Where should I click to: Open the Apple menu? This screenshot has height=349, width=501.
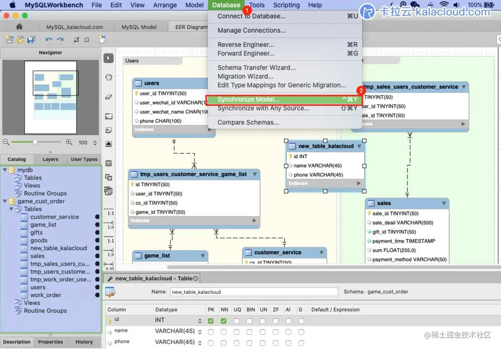point(12,5)
